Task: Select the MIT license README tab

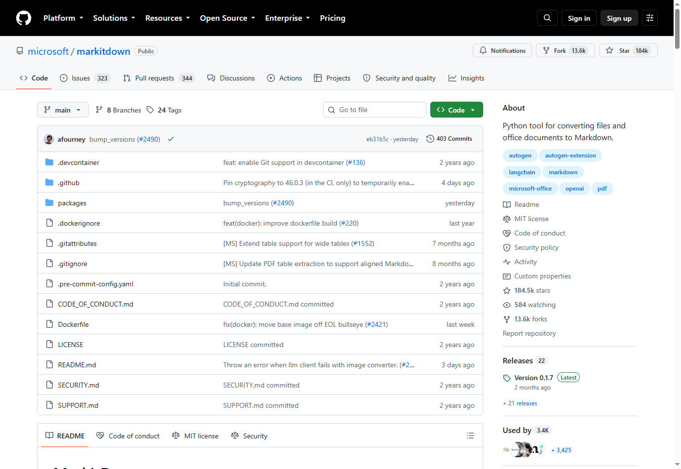Action: tap(195, 436)
